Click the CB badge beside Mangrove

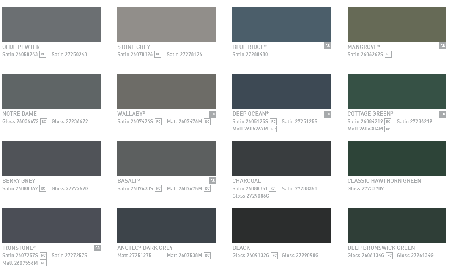[x=443, y=46]
